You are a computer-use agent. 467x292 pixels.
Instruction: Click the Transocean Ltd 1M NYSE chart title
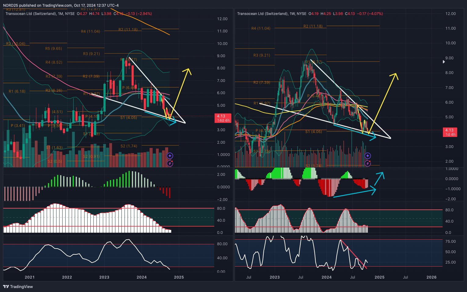click(x=40, y=14)
